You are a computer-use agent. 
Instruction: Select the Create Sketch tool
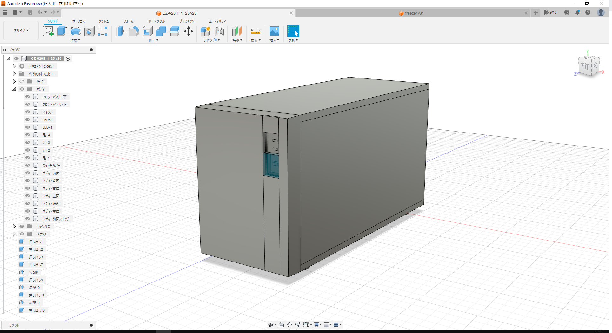click(x=48, y=31)
